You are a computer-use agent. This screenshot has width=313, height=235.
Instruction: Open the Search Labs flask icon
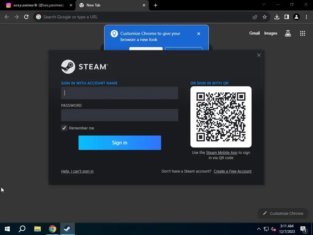pyautogui.click(x=288, y=33)
